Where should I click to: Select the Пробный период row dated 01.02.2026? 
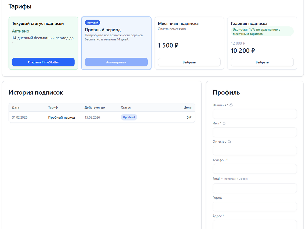coord(101,117)
